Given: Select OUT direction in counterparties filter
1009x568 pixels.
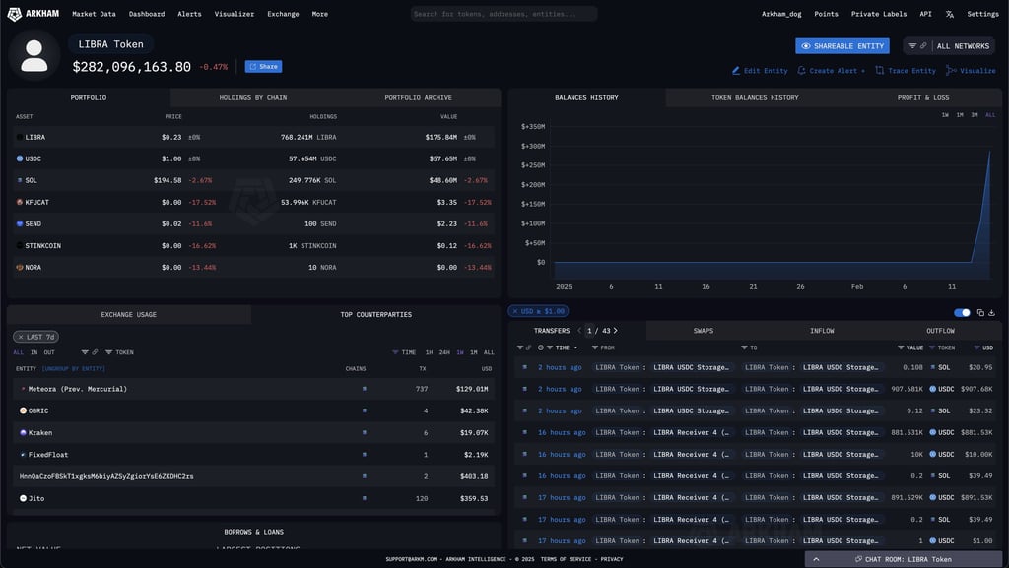Looking at the screenshot, I should point(49,352).
